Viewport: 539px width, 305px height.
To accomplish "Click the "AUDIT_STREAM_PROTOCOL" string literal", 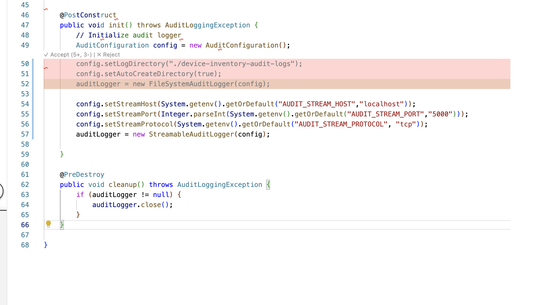I will [341, 124].
